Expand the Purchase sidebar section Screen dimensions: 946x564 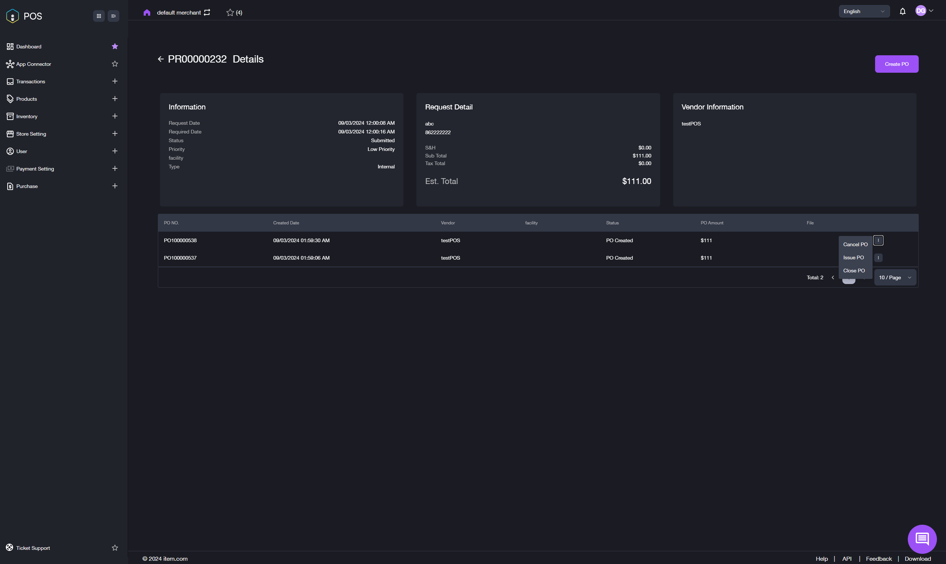coord(115,186)
